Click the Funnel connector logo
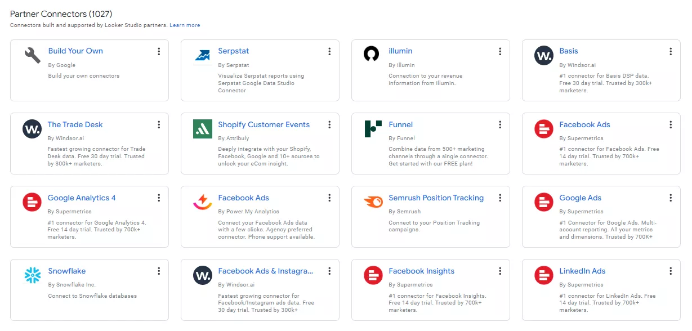Viewport: 692px width, 331px height. click(373, 129)
